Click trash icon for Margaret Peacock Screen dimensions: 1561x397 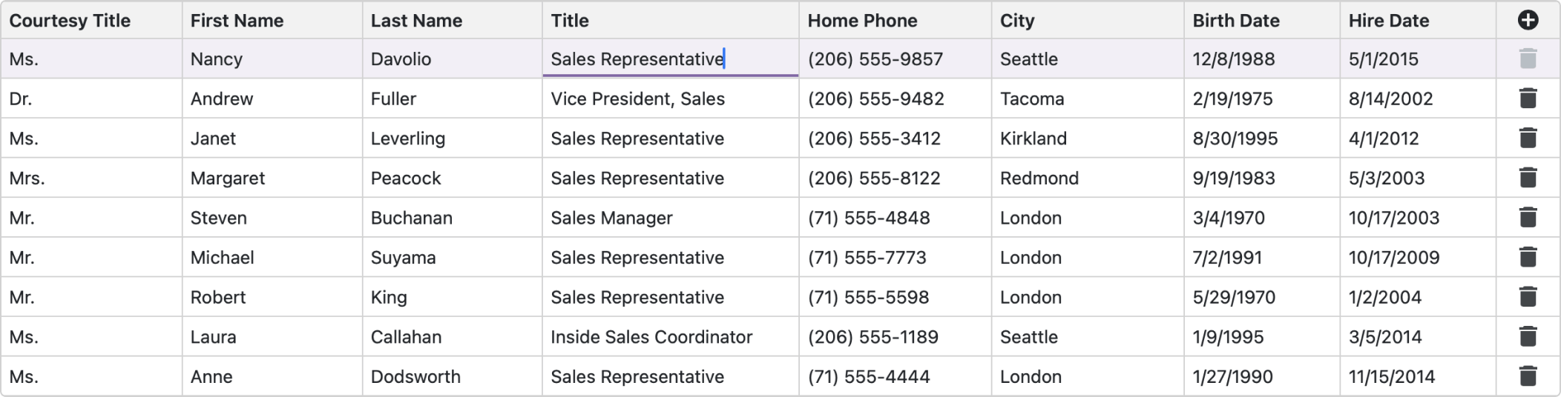pos(1528,178)
